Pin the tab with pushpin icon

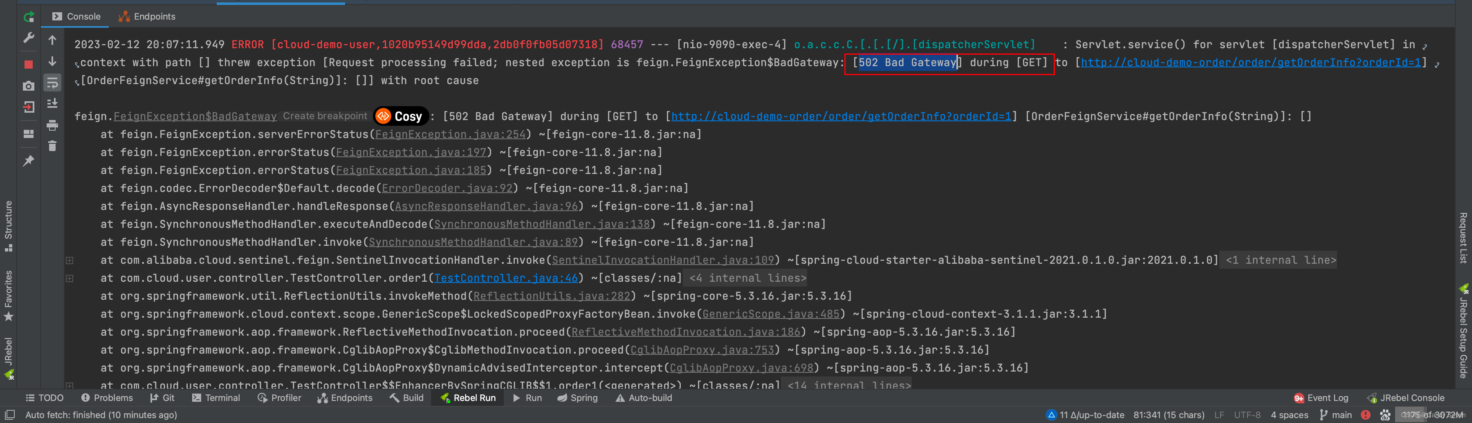click(x=29, y=161)
